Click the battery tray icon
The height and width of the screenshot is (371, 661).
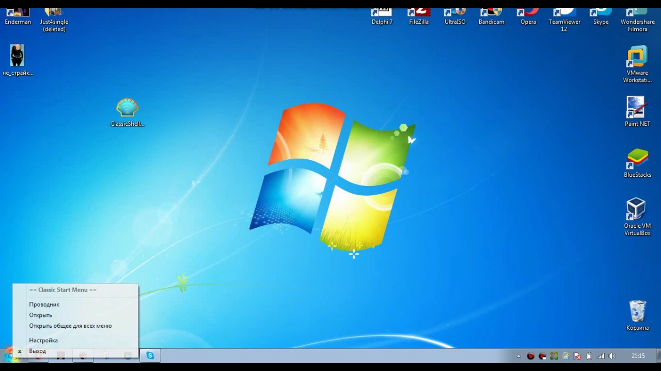click(589, 356)
